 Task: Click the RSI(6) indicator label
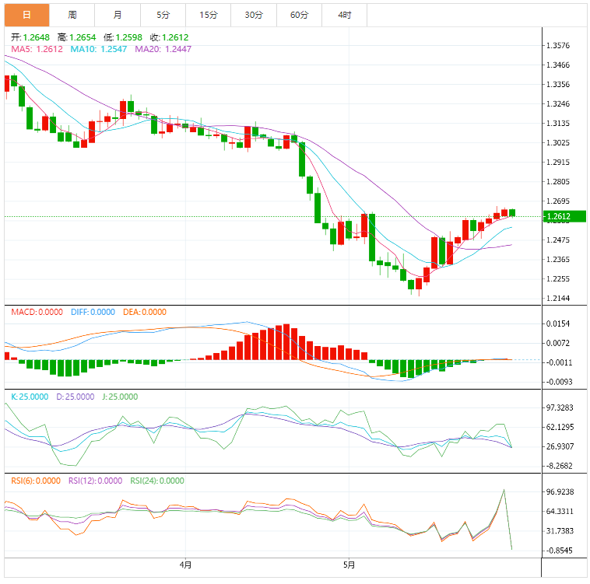point(36,481)
